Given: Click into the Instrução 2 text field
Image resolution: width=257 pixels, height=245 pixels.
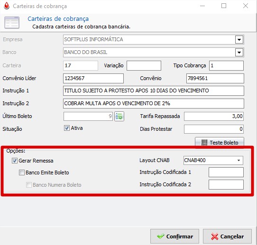Looking at the screenshot, I should click(x=154, y=103).
